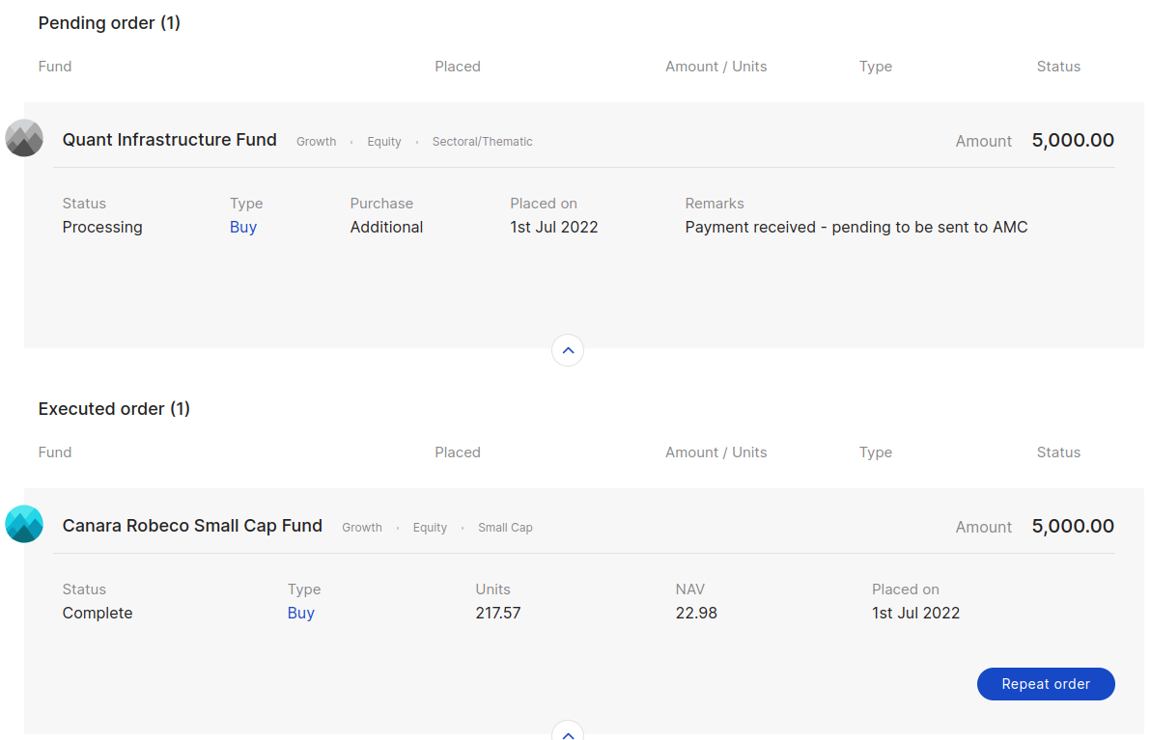
Task: Click the Small Cap category tag
Action: pos(505,528)
